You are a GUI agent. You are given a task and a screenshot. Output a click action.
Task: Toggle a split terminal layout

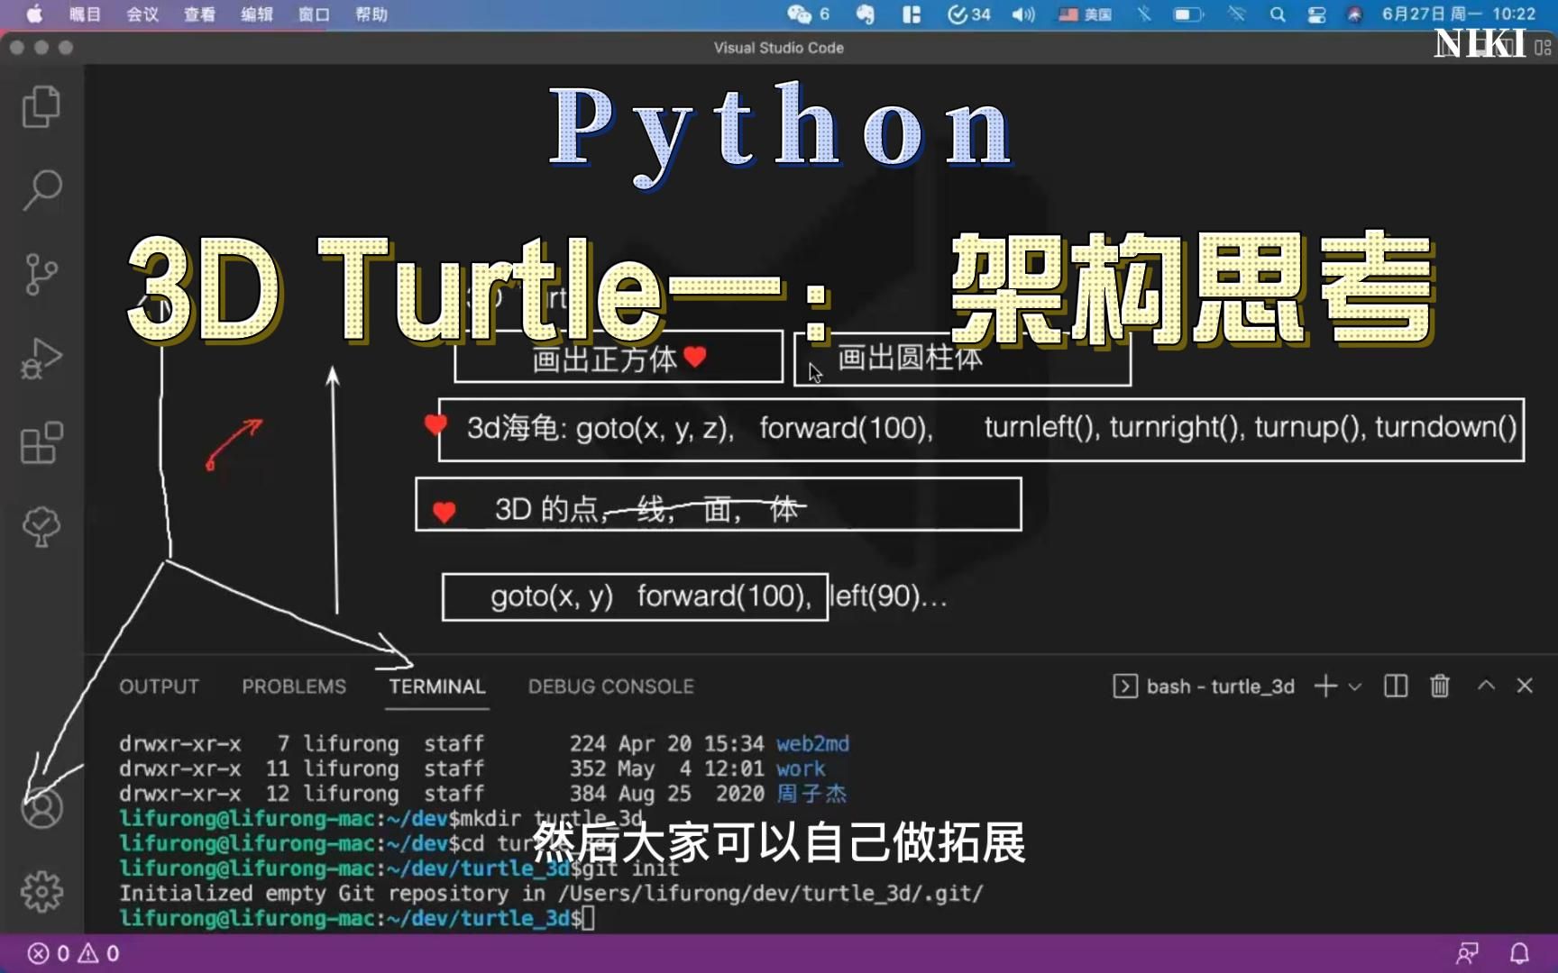1394,686
